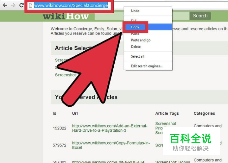Viewport: 228px width, 163px height.
Task: Click the Screenshot: link in Article Selection
Action: (66, 75)
